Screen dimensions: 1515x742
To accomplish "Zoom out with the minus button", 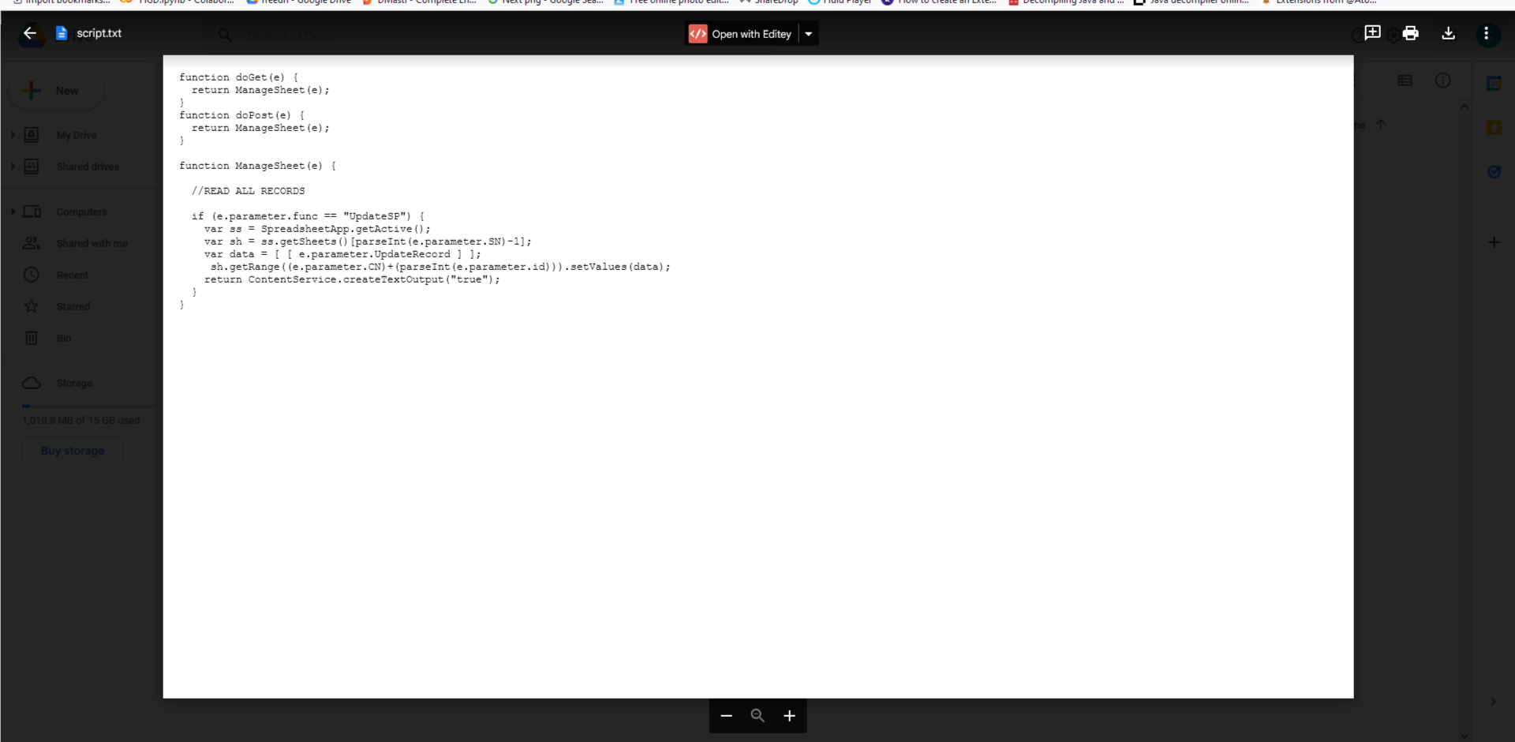I will click(727, 716).
